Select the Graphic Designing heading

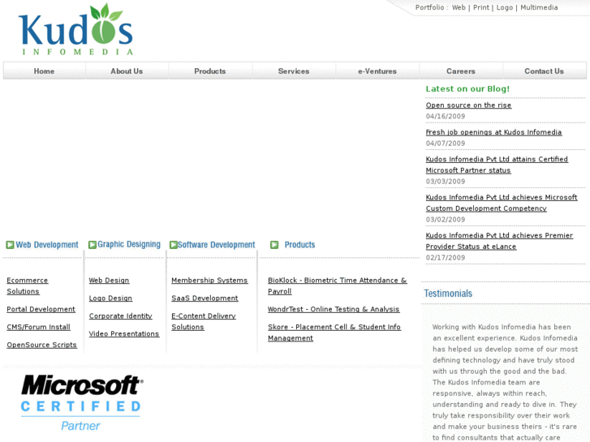click(x=129, y=244)
